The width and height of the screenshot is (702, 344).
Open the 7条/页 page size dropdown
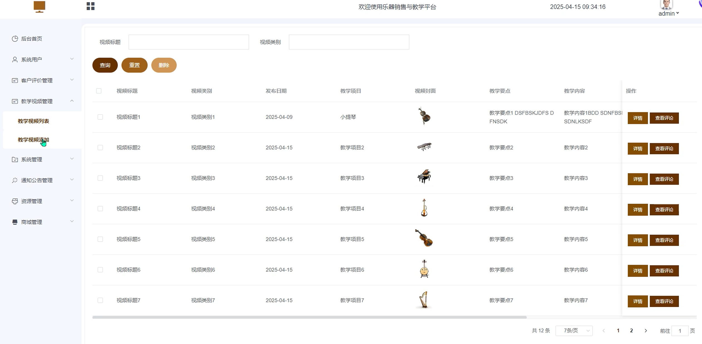(574, 331)
